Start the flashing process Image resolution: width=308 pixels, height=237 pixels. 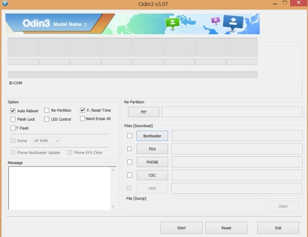point(181,228)
